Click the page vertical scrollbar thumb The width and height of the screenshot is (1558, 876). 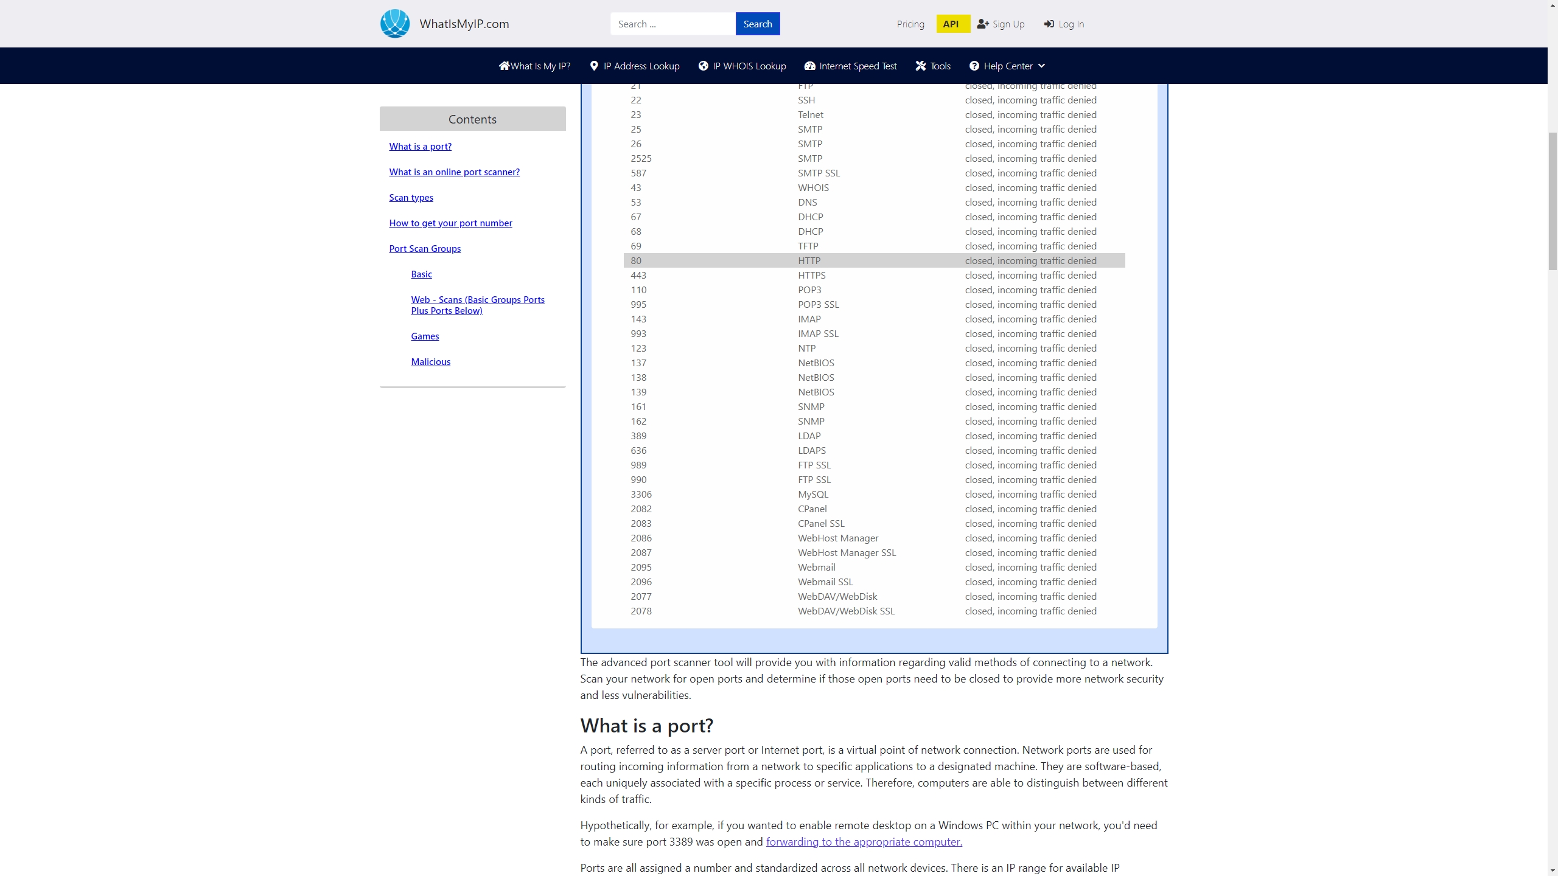[1553, 201]
